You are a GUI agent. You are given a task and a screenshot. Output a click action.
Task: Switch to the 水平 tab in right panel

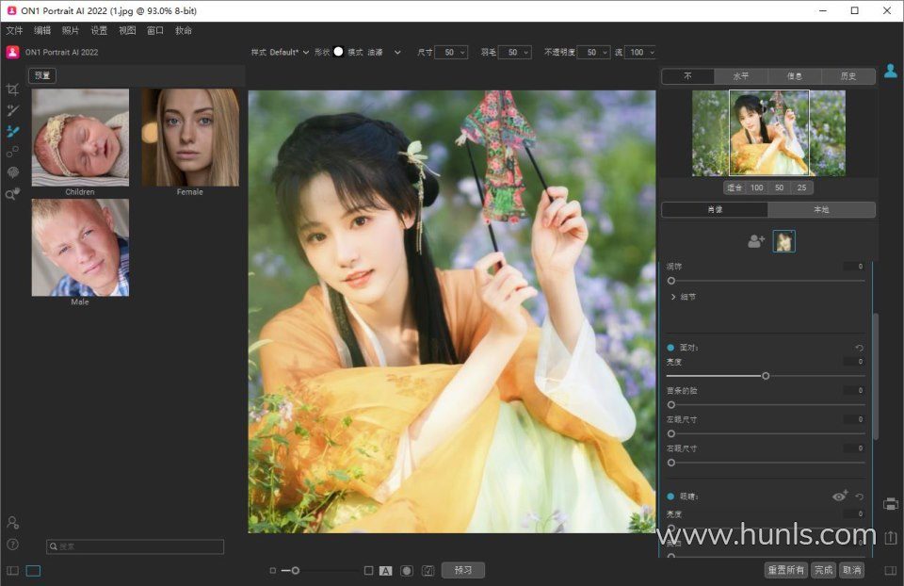click(741, 76)
